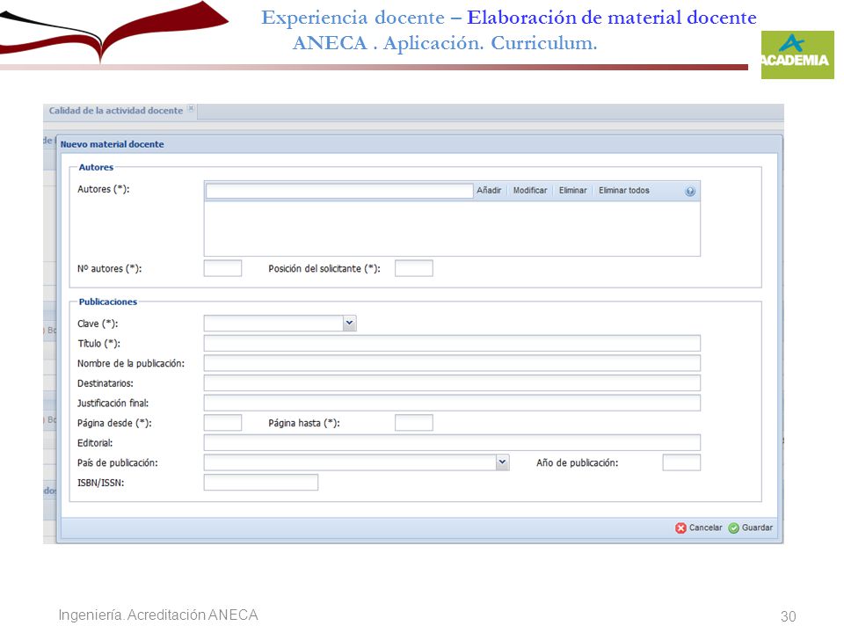
Task: Click the Posición del solicitante field
Action: click(x=414, y=268)
